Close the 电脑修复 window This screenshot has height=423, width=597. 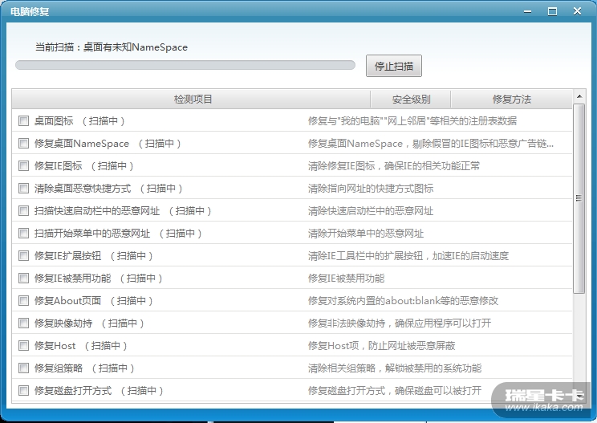click(x=577, y=11)
